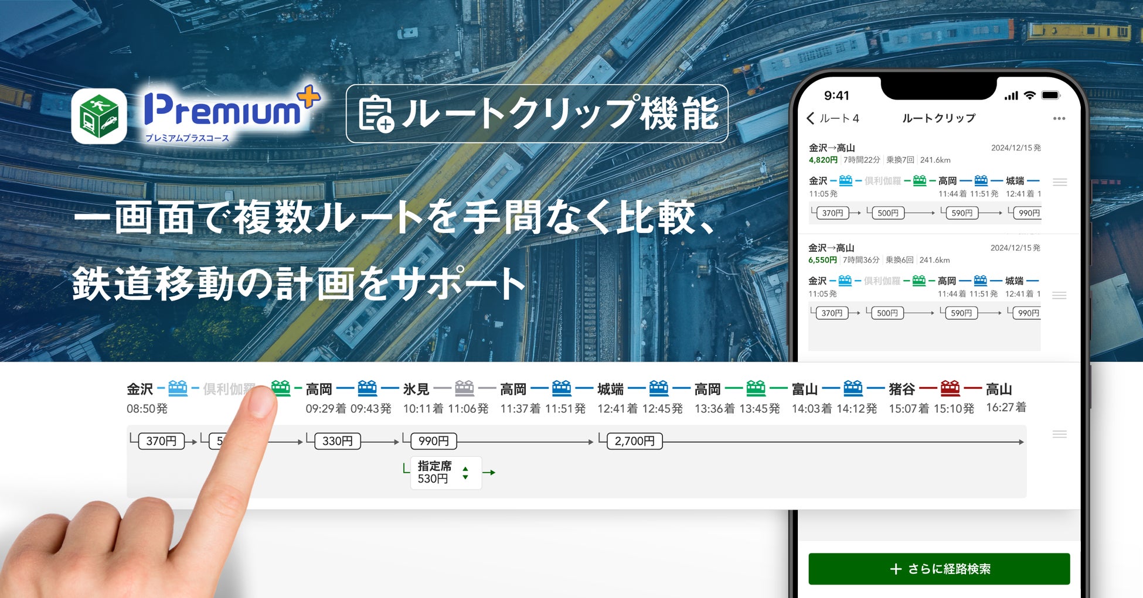Click the 2,700円 fare box
This screenshot has height=598, width=1143.
point(635,441)
